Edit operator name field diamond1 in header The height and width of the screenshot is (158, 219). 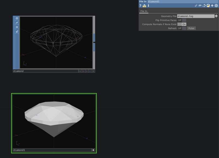[183, 2]
